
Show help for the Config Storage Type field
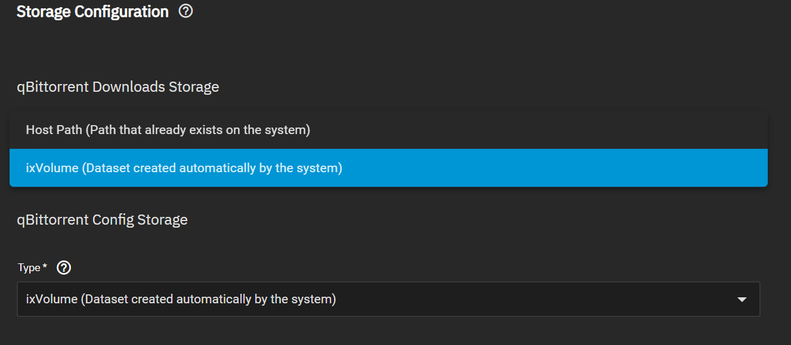click(64, 268)
